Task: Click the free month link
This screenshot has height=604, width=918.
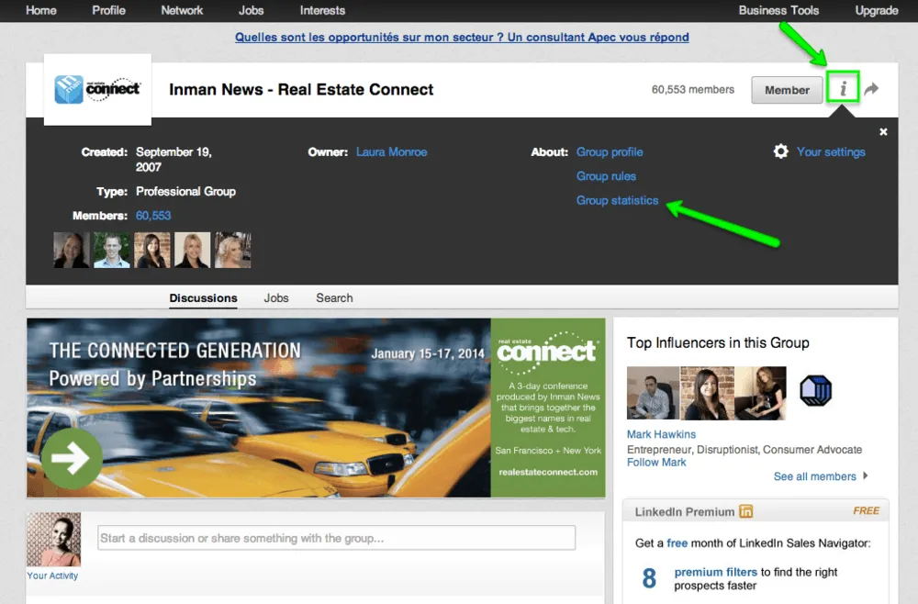Action: pyautogui.click(x=677, y=543)
